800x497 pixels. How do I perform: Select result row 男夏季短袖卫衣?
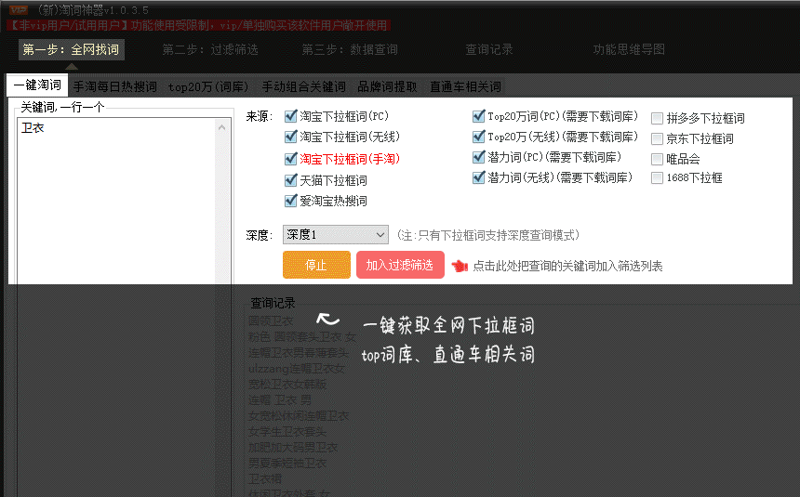[x=287, y=464]
